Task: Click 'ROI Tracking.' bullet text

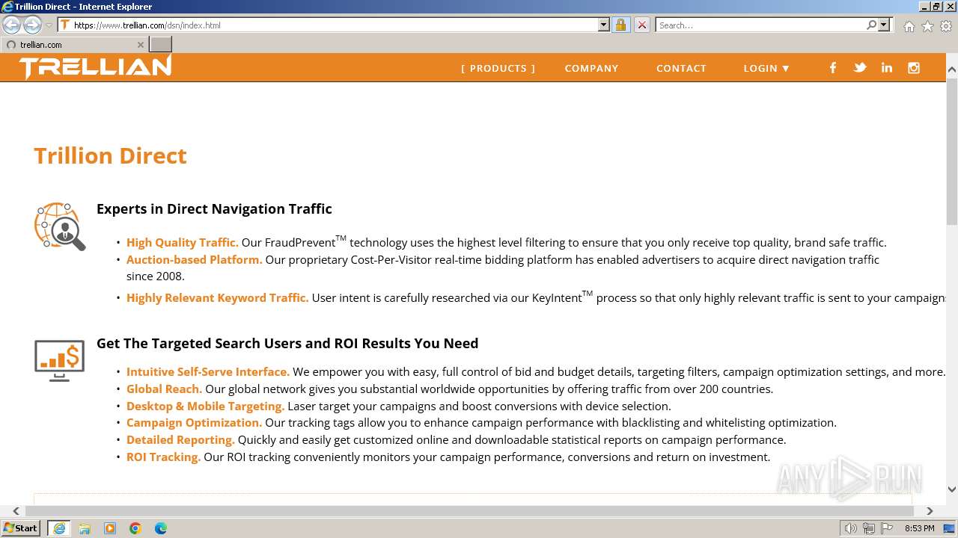Action: (163, 457)
